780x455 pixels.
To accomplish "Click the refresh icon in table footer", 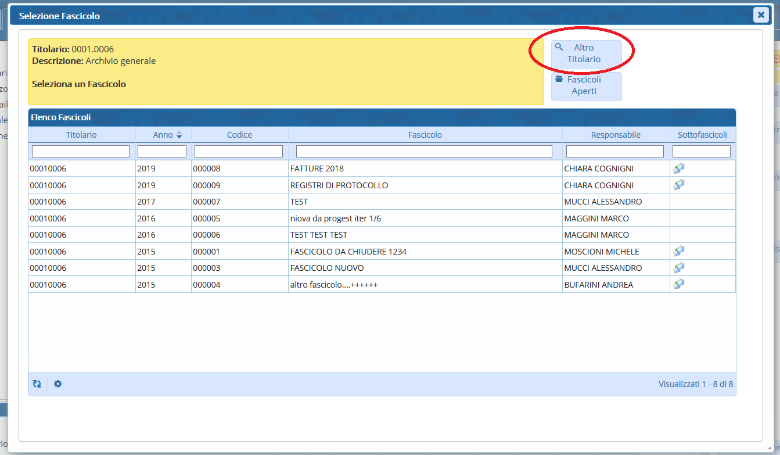I will coord(37,384).
